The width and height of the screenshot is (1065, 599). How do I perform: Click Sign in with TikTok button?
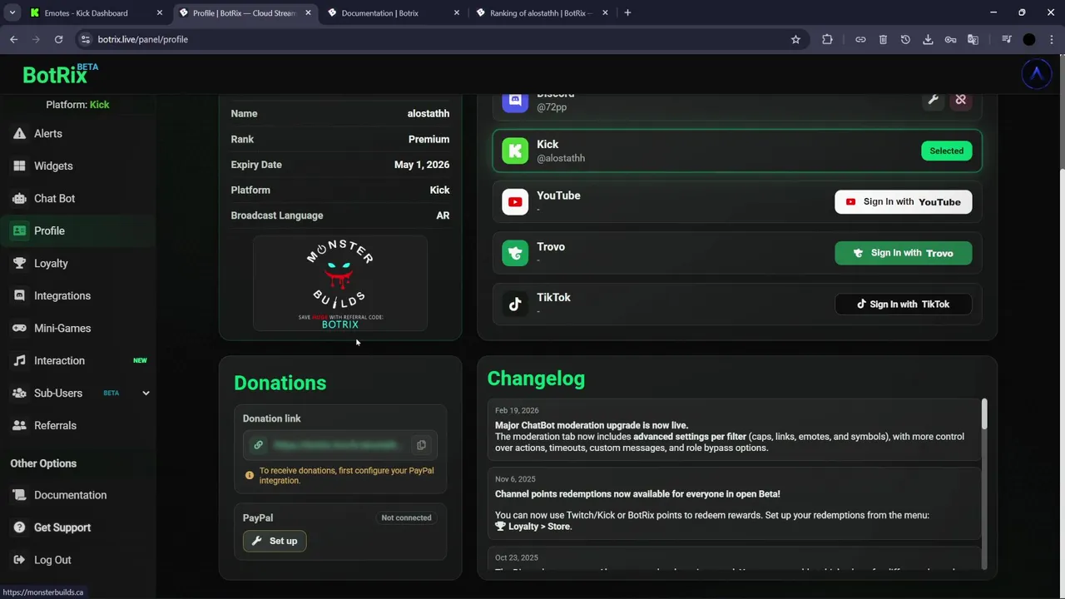(x=903, y=304)
